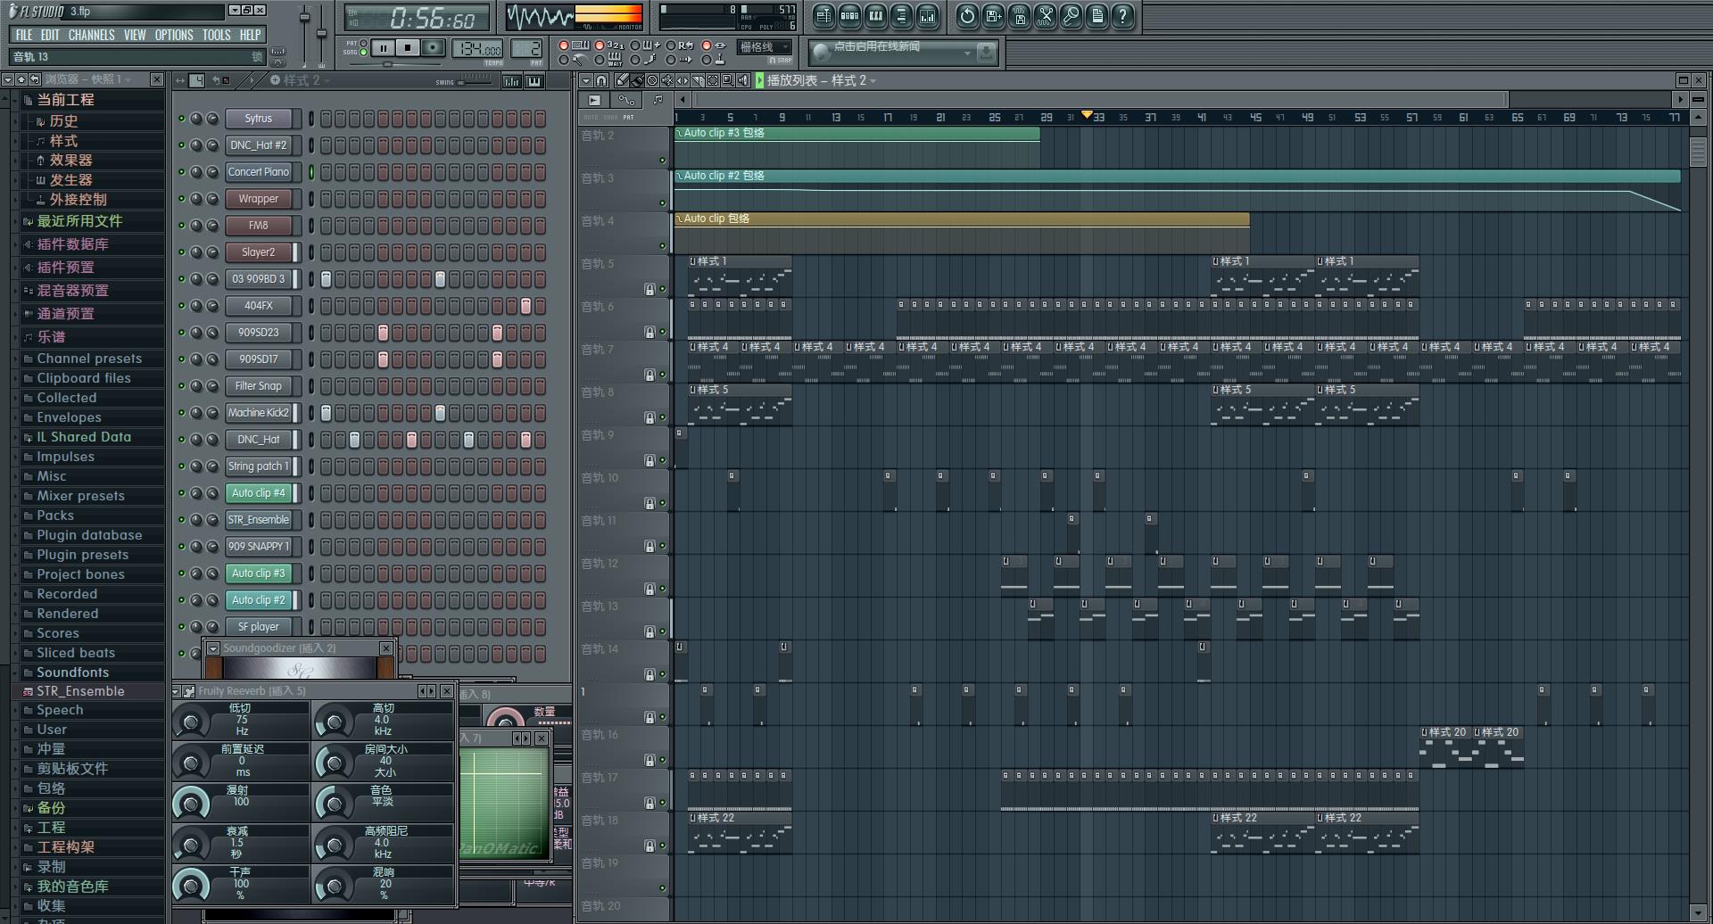Switch to PAT mode radio light
This screenshot has height=924, width=1713.
(363, 43)
